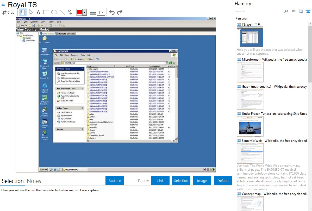
Task: Activate the hand pan tool
Action: [x=23, y=12]
